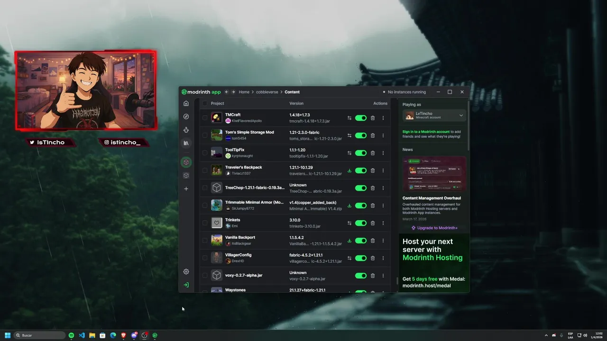
Task: Open Spotify from the taskbar
Action: tap(71, 335)
